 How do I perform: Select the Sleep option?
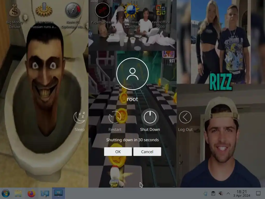coord(80,121)
